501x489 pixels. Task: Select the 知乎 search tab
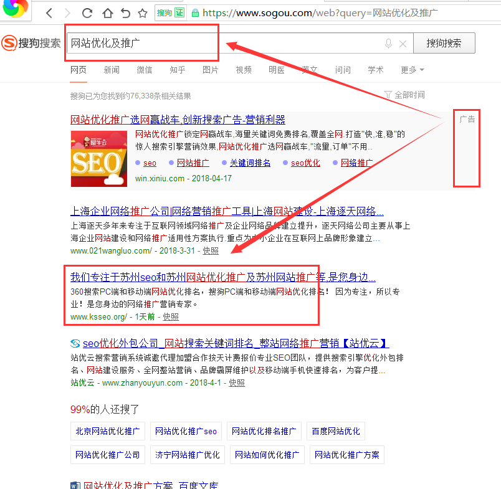[x=178, y=70]
